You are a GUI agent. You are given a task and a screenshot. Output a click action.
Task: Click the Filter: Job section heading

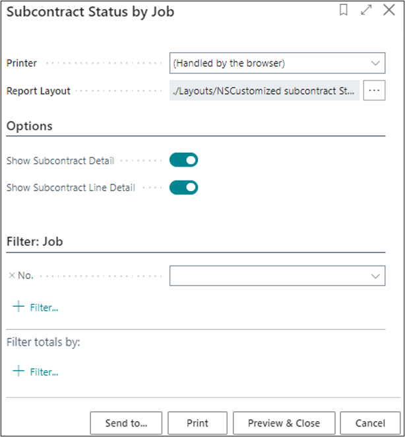click(x=34, y=241)
